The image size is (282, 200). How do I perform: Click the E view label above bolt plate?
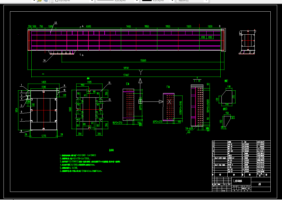pos(128,84)
